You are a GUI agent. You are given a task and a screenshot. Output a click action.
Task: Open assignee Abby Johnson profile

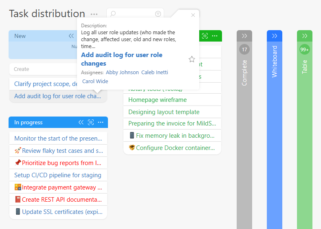tap(122, 73)
